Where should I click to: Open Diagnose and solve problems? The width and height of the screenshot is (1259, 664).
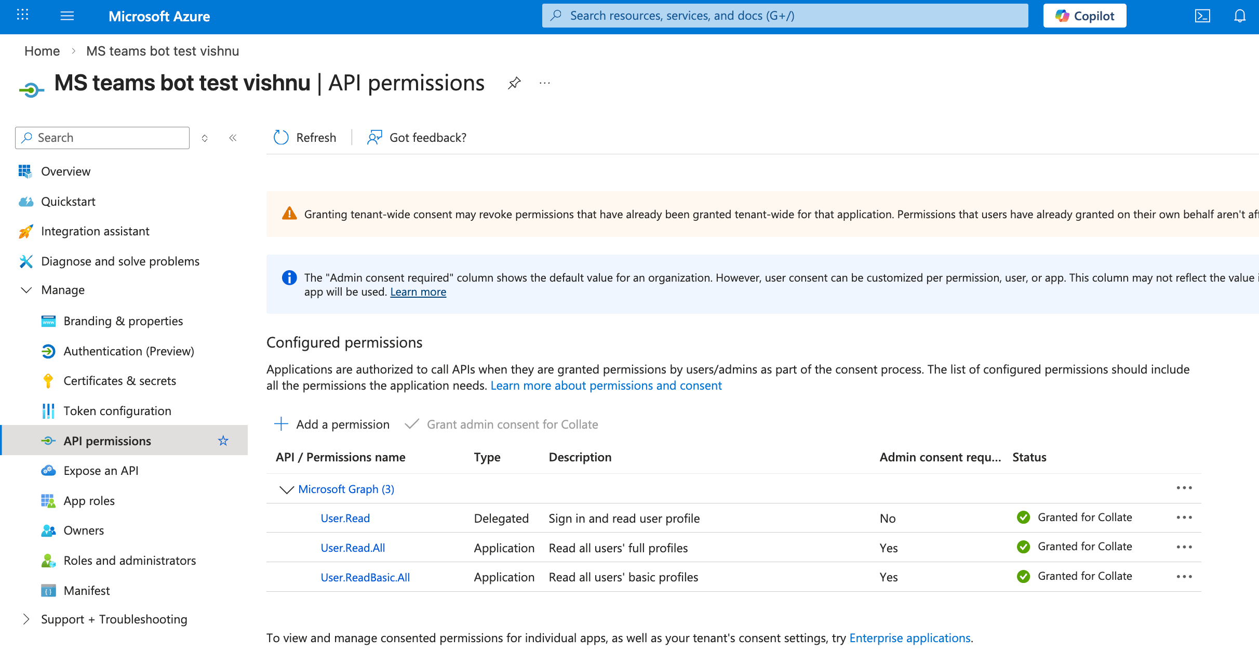pos(120,261)
